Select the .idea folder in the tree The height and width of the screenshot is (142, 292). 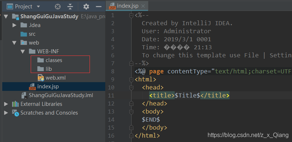tap(35, 25)
